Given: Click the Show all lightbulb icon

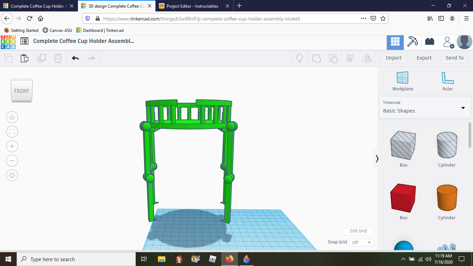Looking at the screenshot, I should point(300,58).
